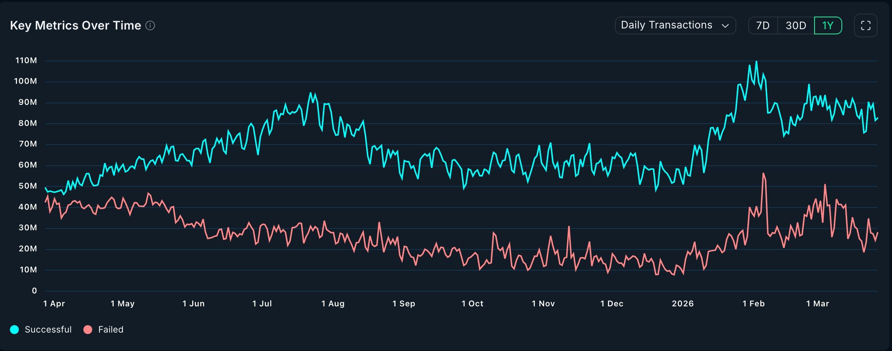Click the expand icon in the top right corner

point(866,25)
